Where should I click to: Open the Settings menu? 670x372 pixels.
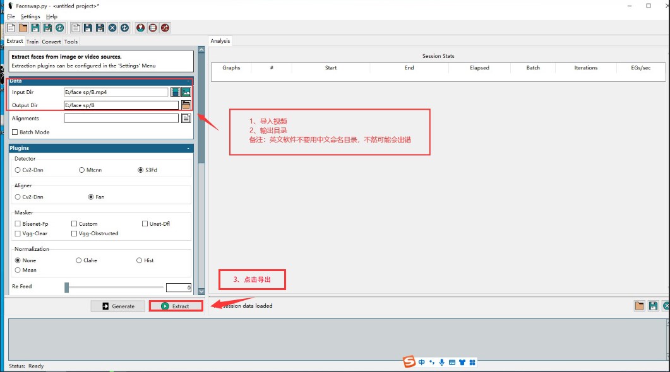[30, 16]
